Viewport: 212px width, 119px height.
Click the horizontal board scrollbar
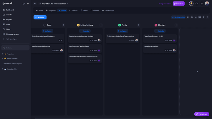coord(121,118)
